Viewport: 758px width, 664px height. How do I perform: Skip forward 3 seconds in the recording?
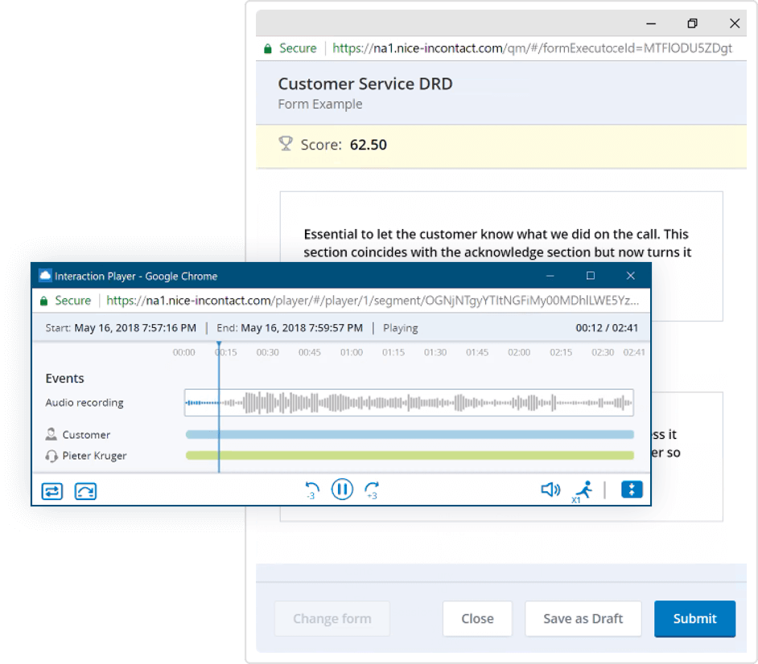pos(372,489)
